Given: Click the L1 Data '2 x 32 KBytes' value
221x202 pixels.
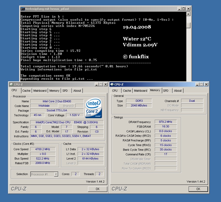Looking at the screenshot, I should 91,149.
